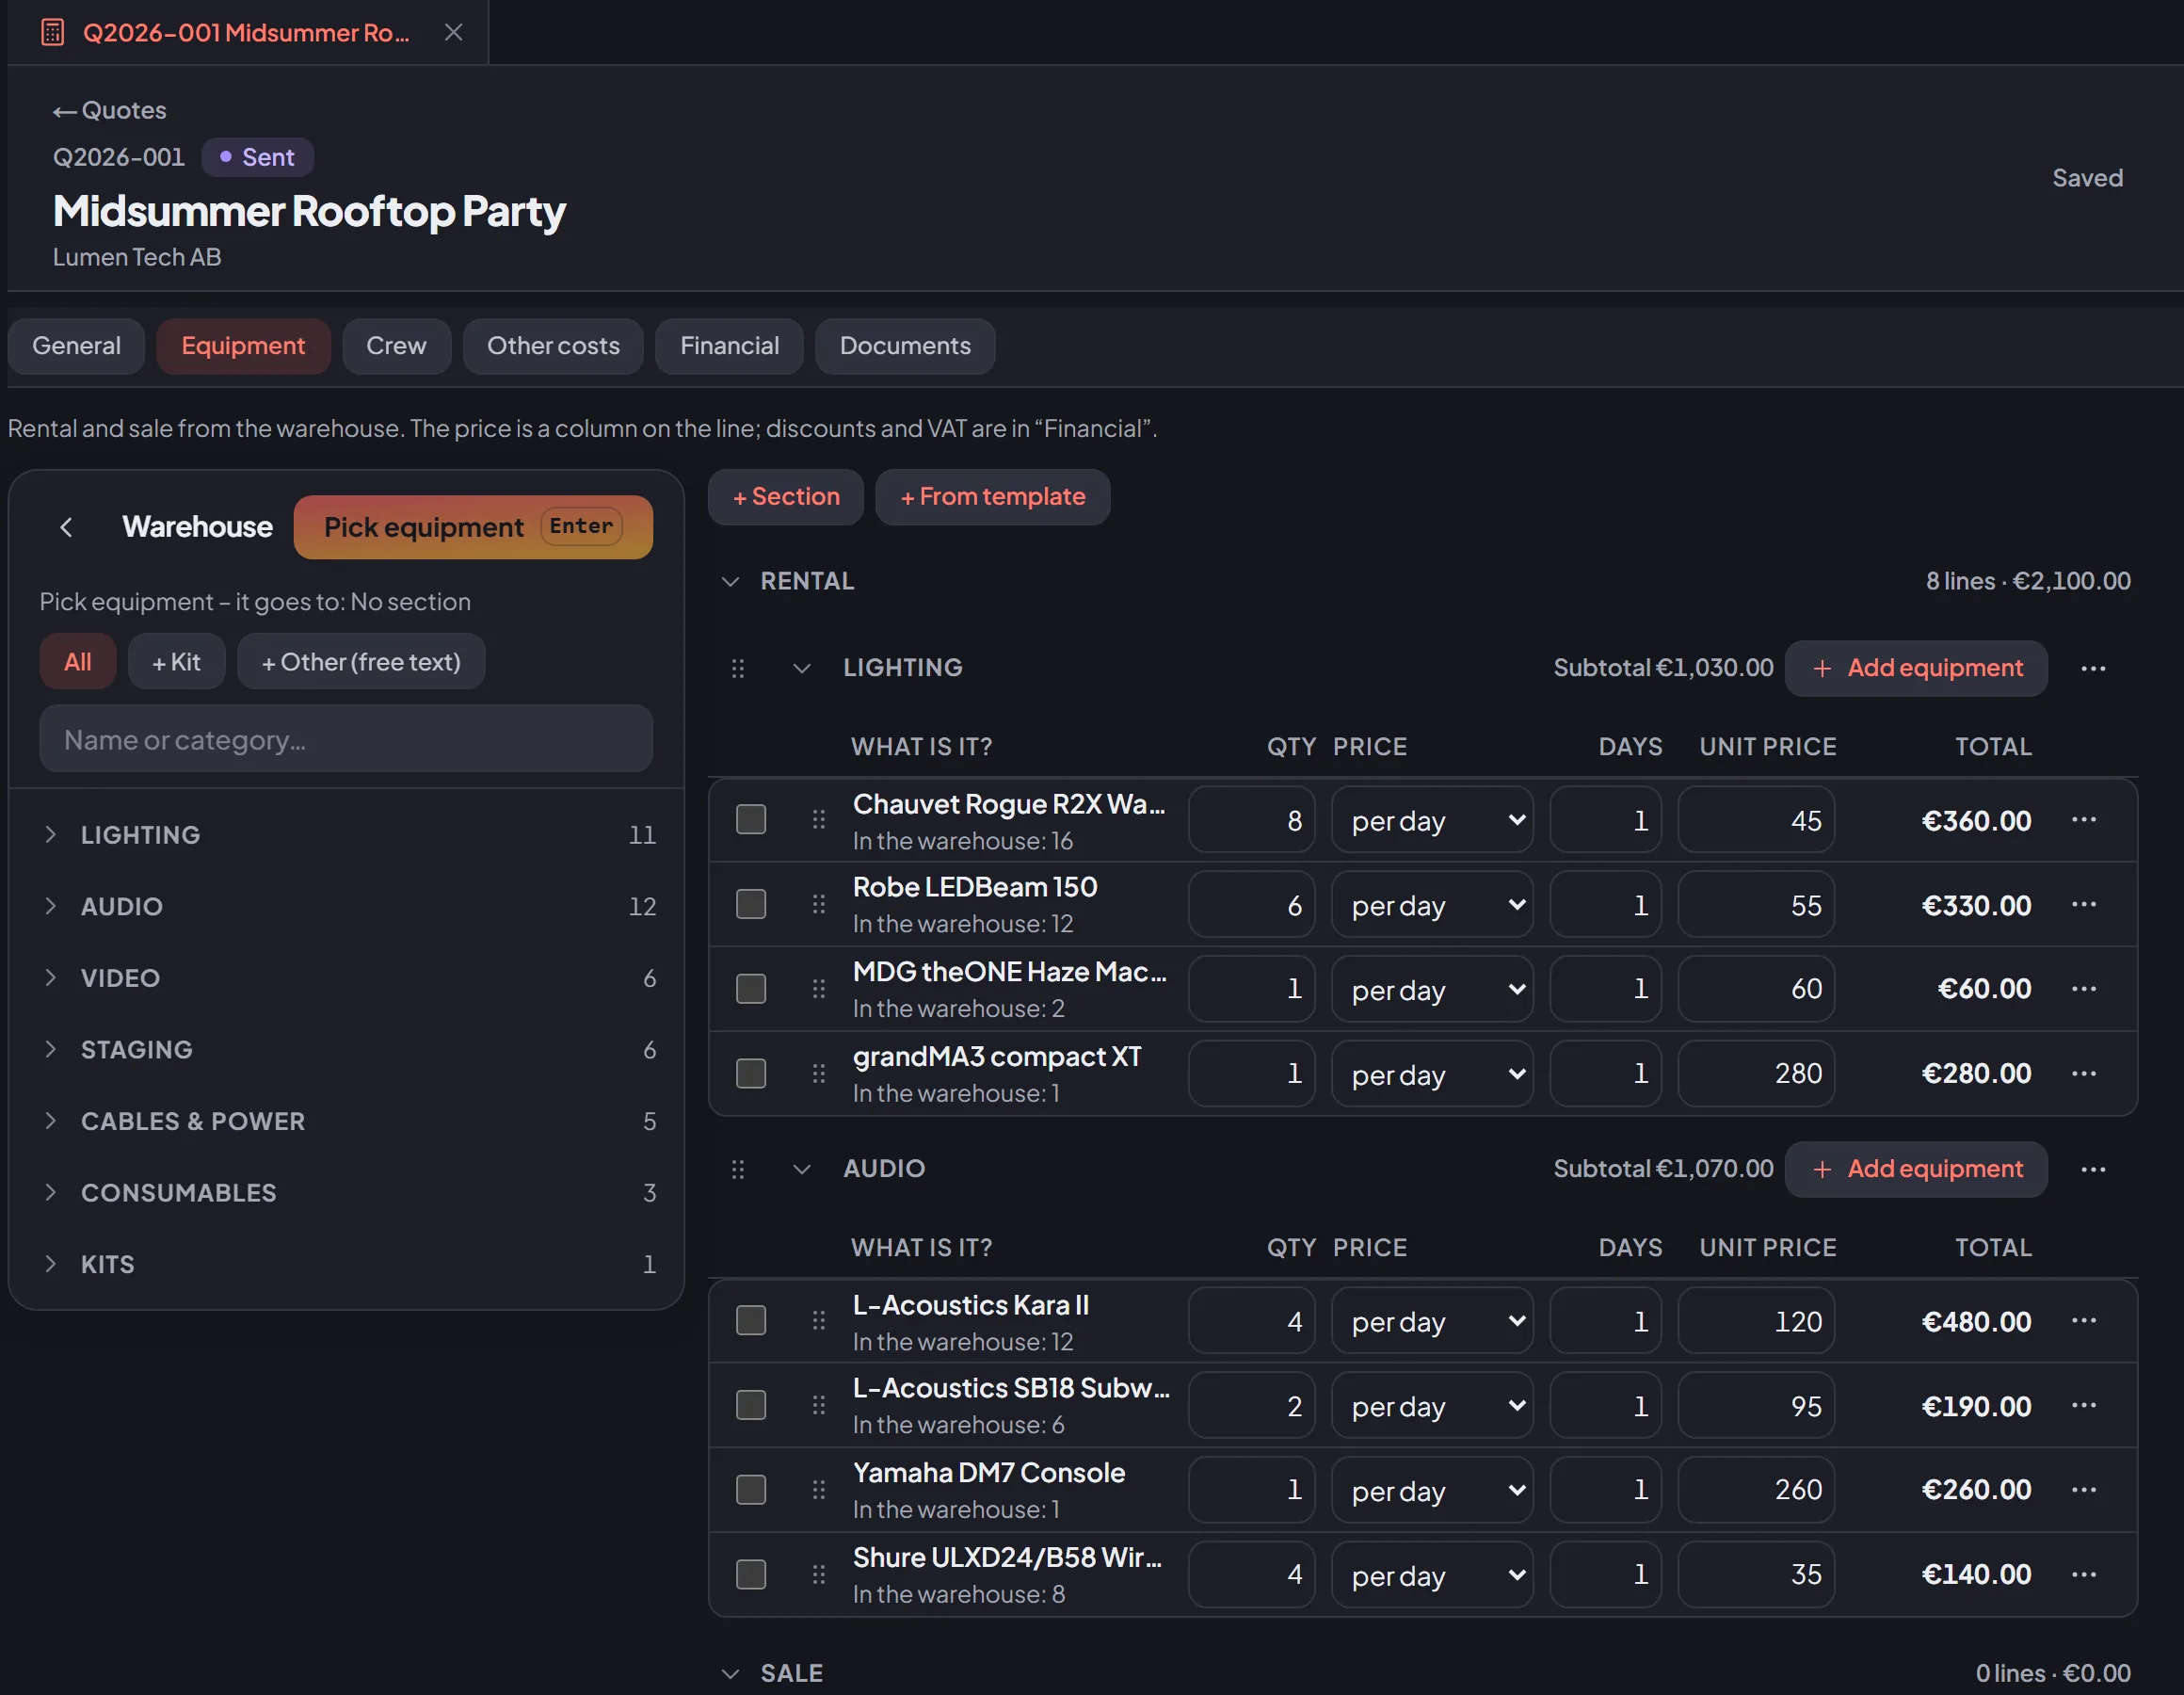The height and width of the screenshot is (1695, 2184).
Task: Click the + Section button
Action: coord(786,497)
